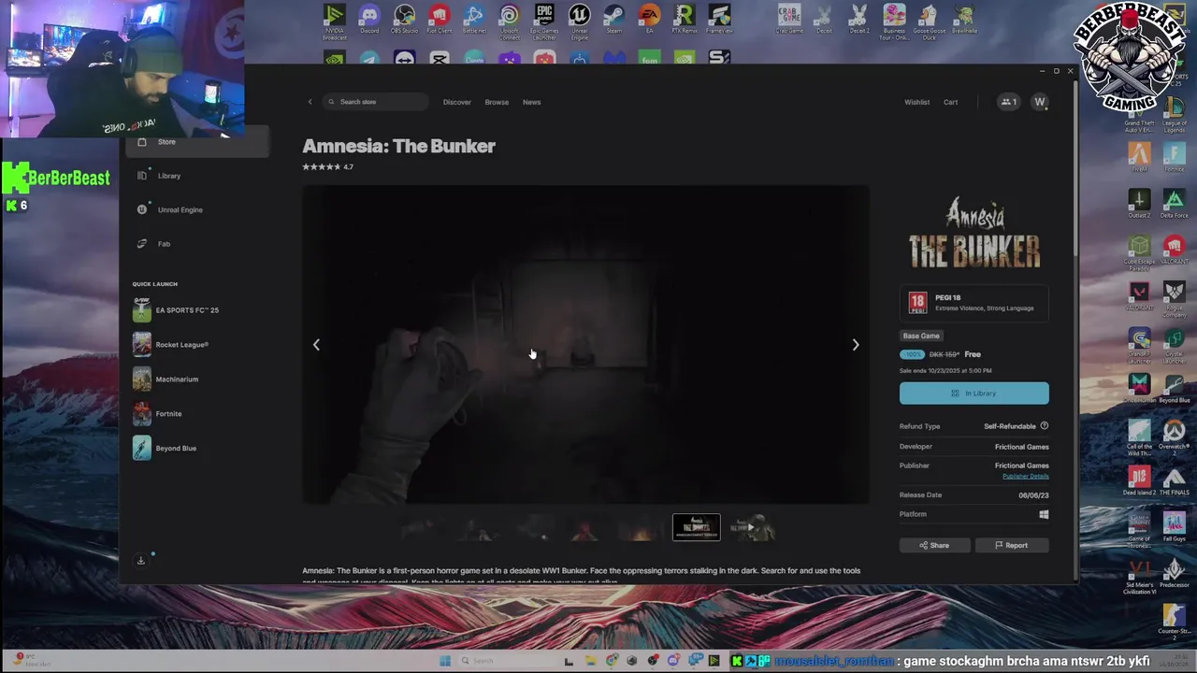Open Epic Games Launcher desktop icon
The height and width of the screenshot is (673, 1197).
pyautogui.click(x=544, y=21)
